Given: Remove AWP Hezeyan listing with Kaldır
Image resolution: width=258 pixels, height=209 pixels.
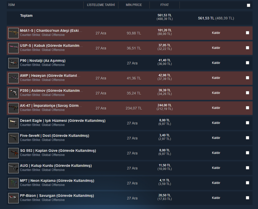Looking at the screenshot, I should pyautogui.click(x=216, y=78).
